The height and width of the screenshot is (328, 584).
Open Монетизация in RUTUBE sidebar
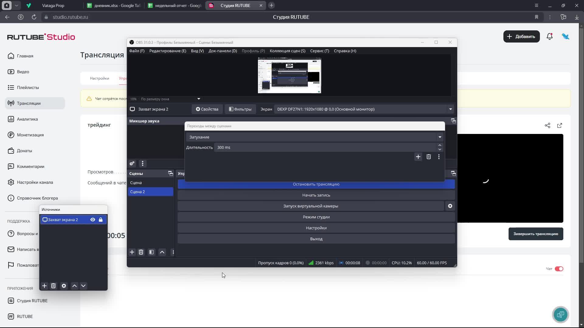click(x=30, y=135)
